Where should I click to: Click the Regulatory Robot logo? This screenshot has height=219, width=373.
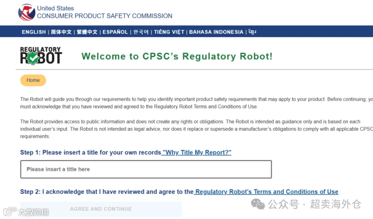41,55
